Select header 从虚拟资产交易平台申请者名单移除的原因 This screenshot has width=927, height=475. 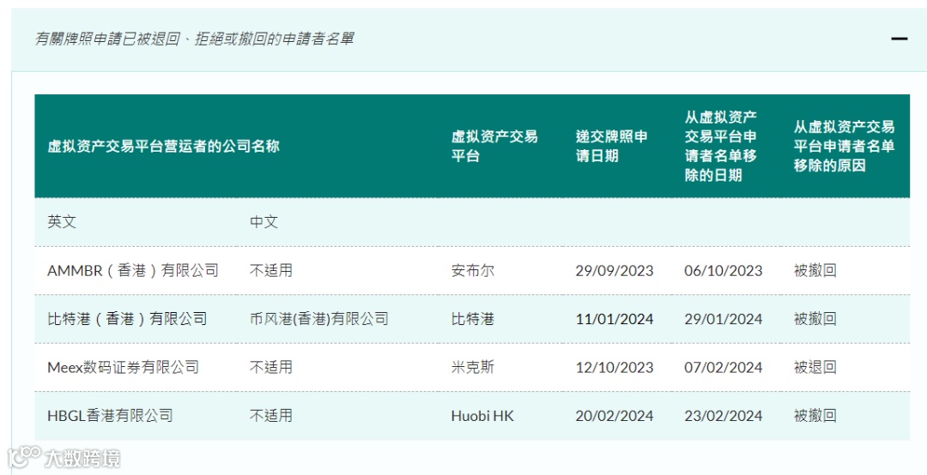[x=845, y=146]
